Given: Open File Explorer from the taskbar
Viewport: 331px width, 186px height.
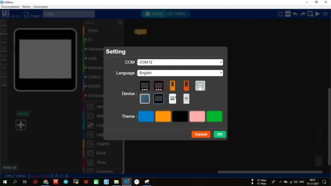Looking at the screenshot, I should click(x=116, y=182).
